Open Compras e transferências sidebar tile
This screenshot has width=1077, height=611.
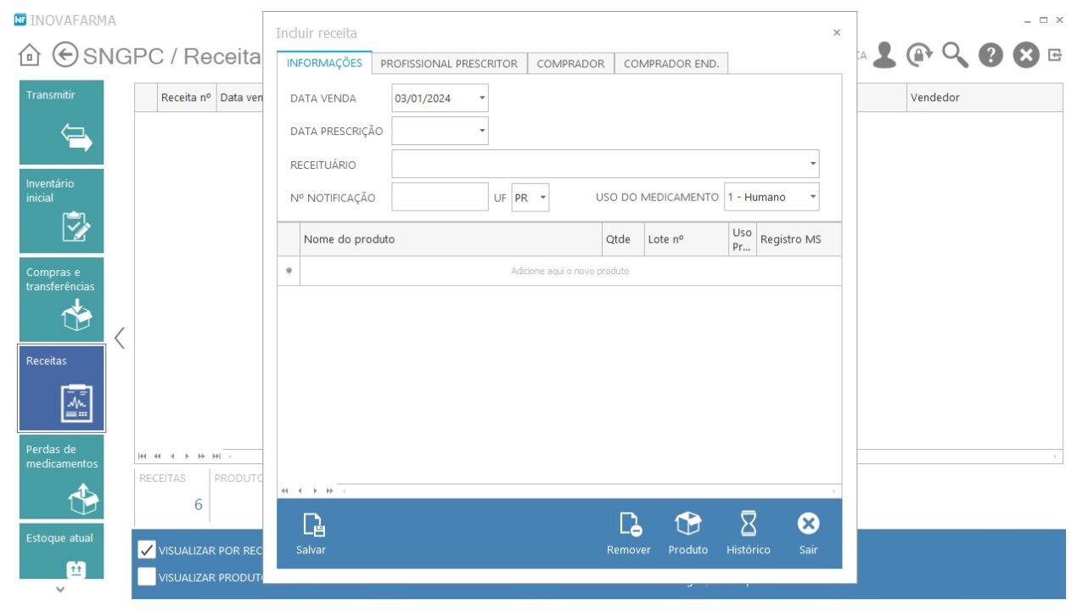pyautogui.click(x=62, y=300)
